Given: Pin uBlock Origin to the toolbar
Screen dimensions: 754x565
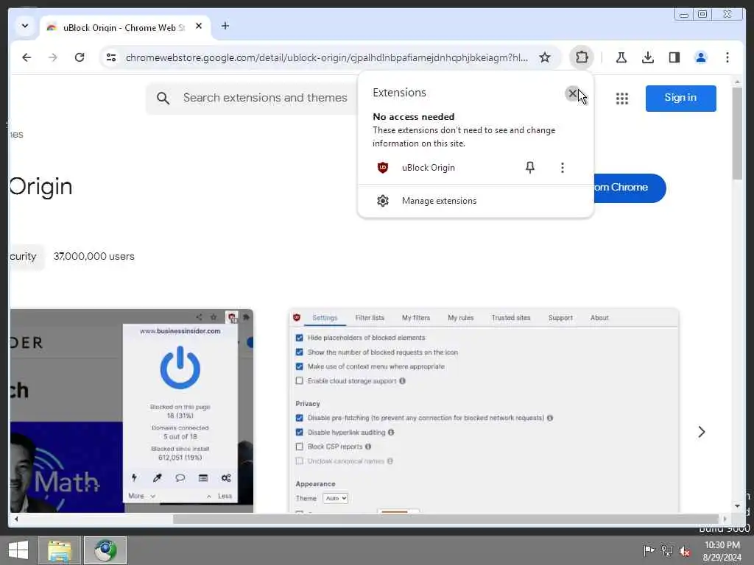Looking at the screenshot, I should tap(529, 167).
